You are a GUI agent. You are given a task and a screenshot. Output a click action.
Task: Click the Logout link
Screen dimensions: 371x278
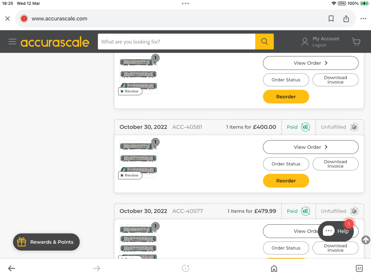[x=319, y=45]
